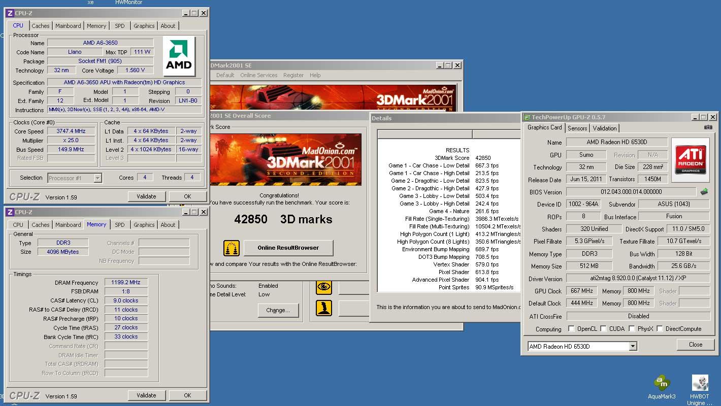Click the CAS# Latency 9.0 clocks field

coord(126,300)
